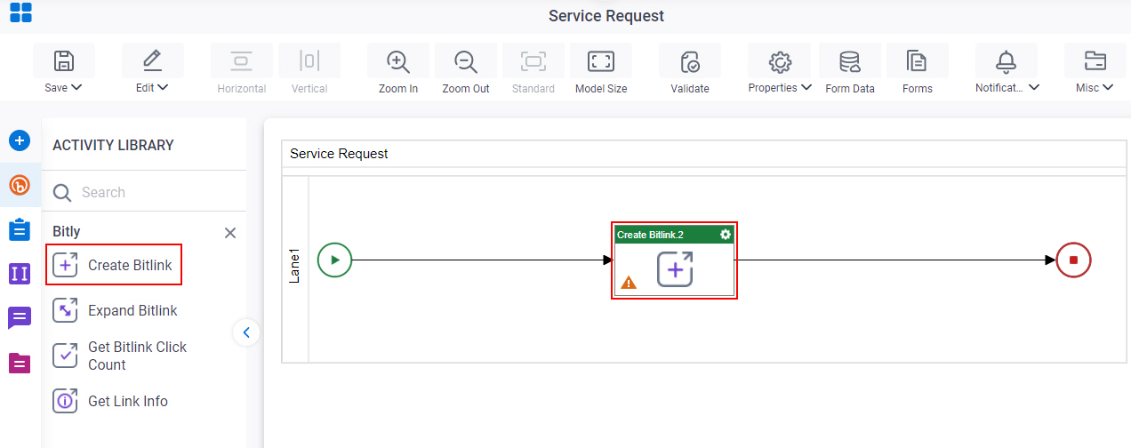Open the Save dropdown arrow
This screenshot has height=448, width=1131.
tap(76, 88)
